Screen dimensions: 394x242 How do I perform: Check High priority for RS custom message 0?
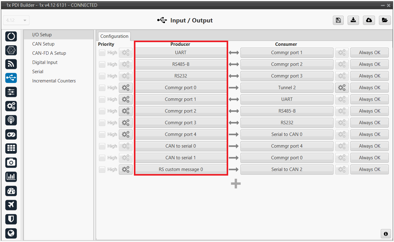tap(102, 170)
